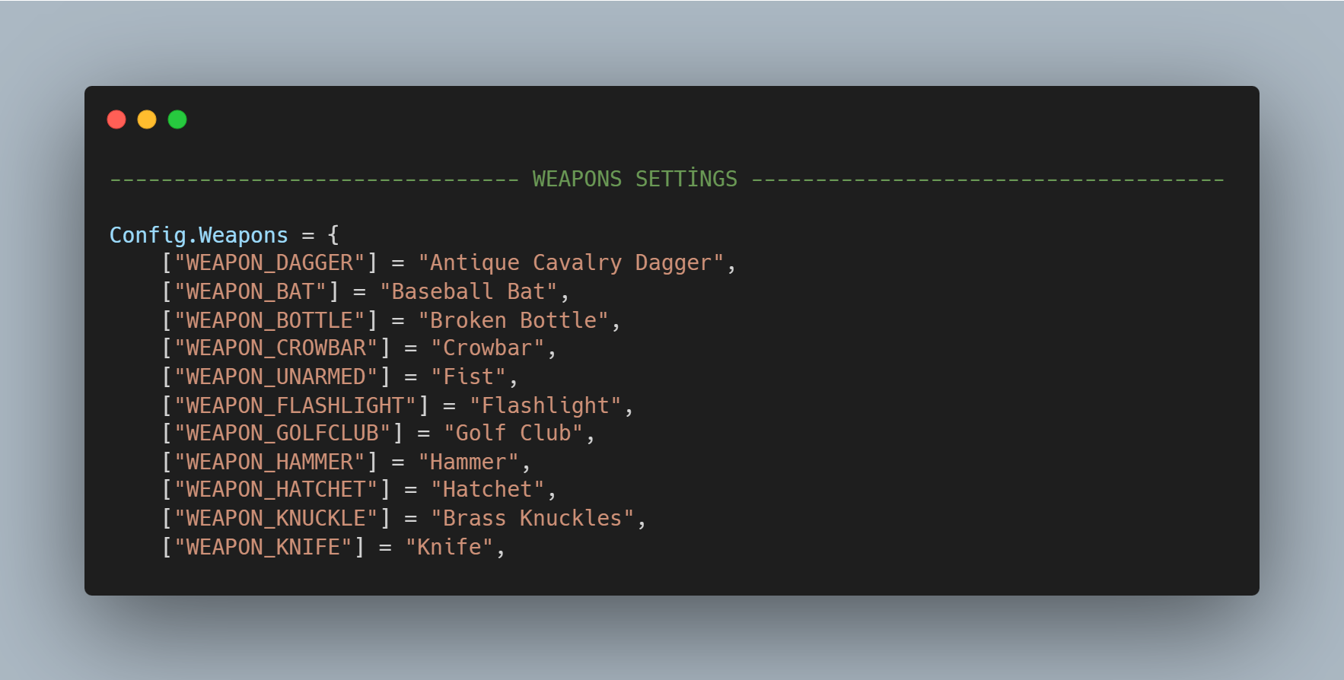Click the WEAPONS SETTINGS comment header
The width and height of the screenshot is (1344, 680).
(635, 179)
